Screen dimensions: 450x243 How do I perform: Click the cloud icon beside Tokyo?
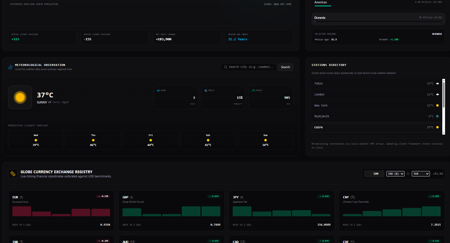[x=438, y=84]
